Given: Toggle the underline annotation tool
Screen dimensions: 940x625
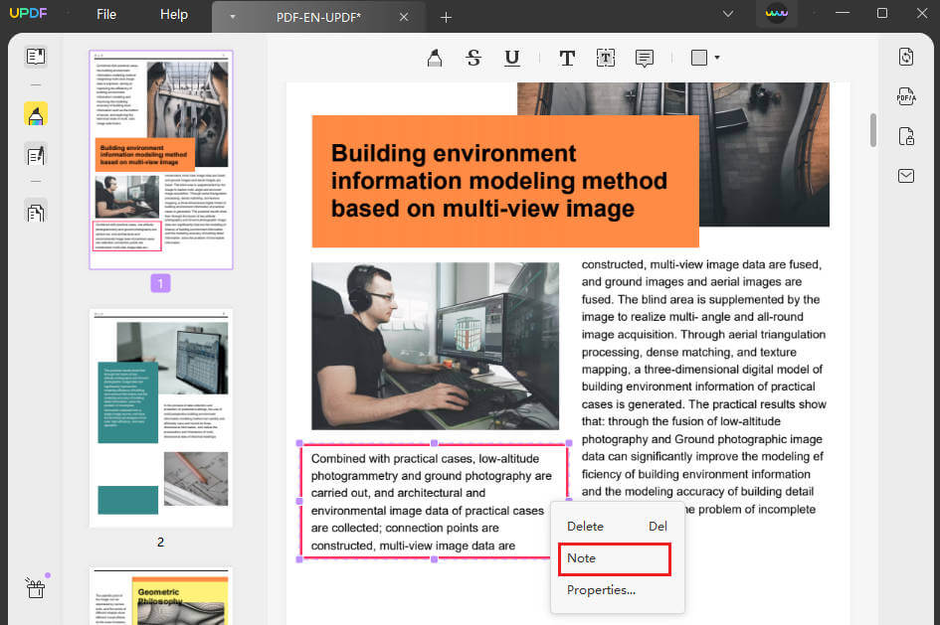Looking at the screenshot, I should click(x=511, y=58).
